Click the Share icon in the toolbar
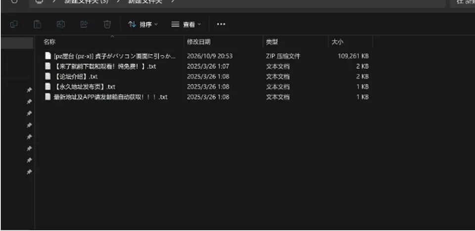 (84, 24)
